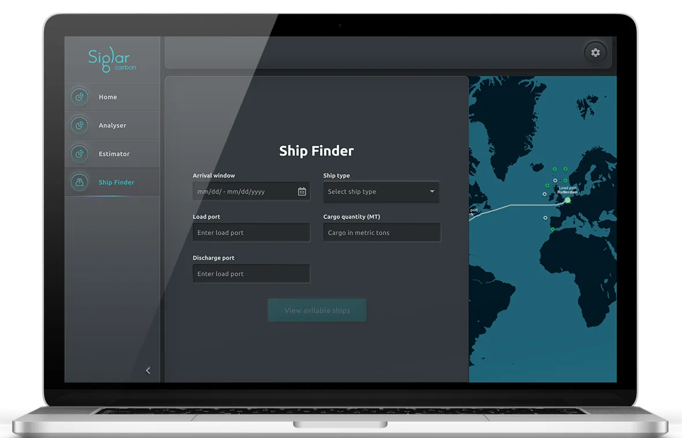Click the Analyser sidebar icon
Image resolution: width=682 pixels, height=438 pixels.
pos(79,125)
